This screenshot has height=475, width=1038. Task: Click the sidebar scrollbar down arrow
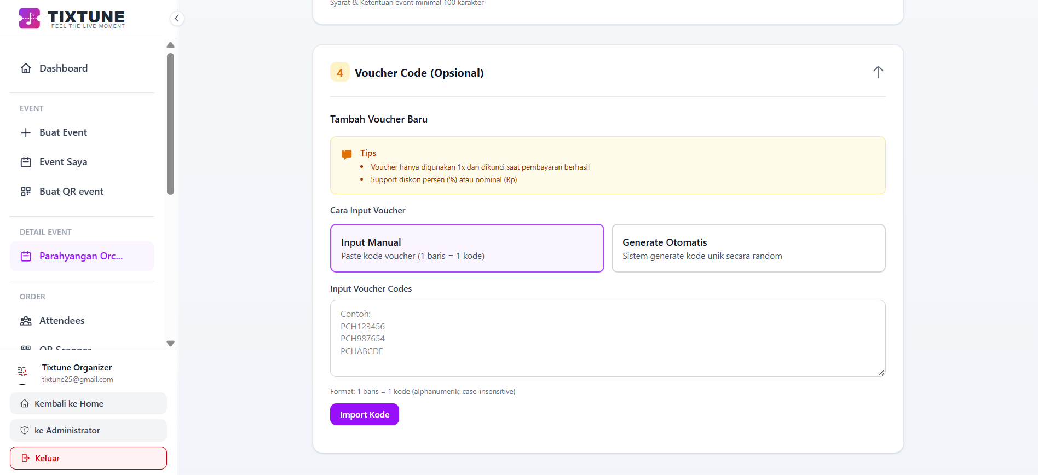pyautogui.click(x=170, y=344)
